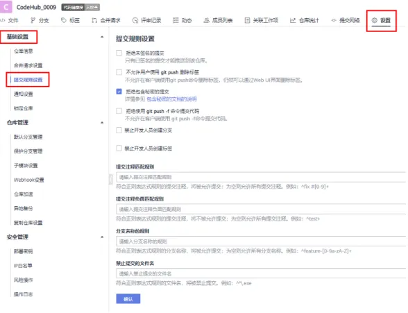
Task: Tick 不允许用户使用 git push 删除标签
Action: 119,72
